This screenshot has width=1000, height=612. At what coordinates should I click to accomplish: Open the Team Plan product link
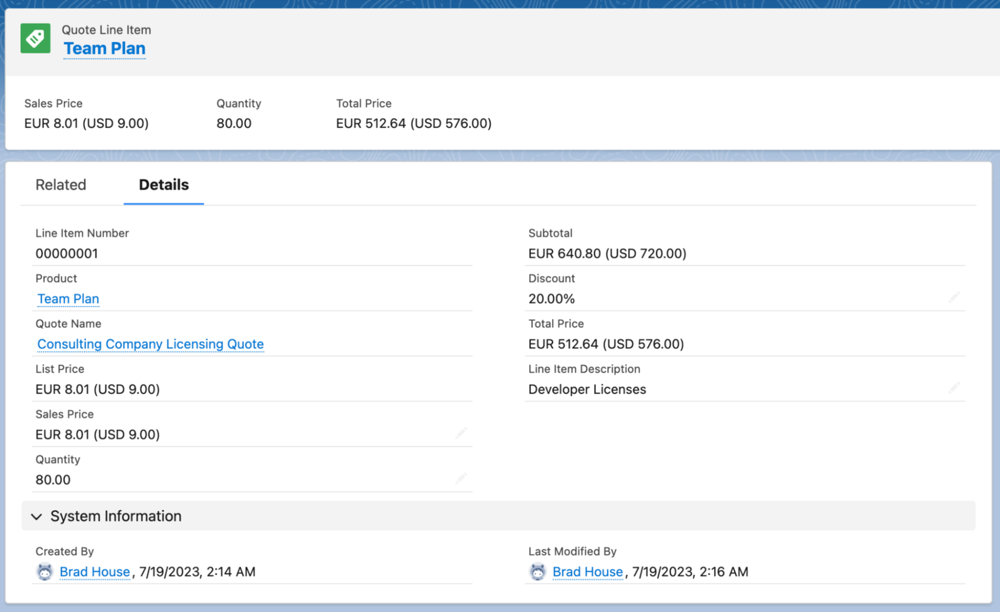click(68, 299)
